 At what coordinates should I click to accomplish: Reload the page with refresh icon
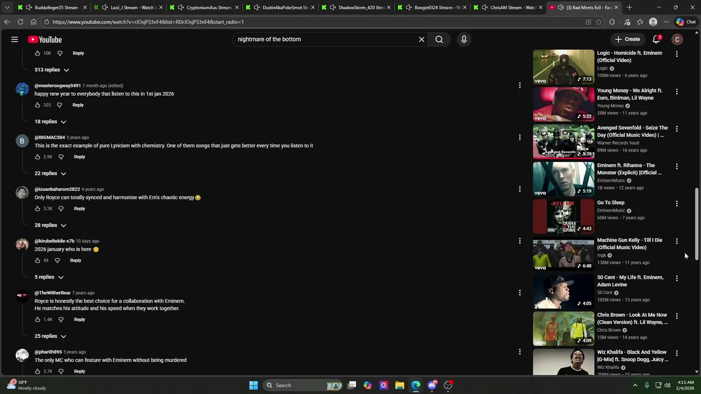coord(20,22)
